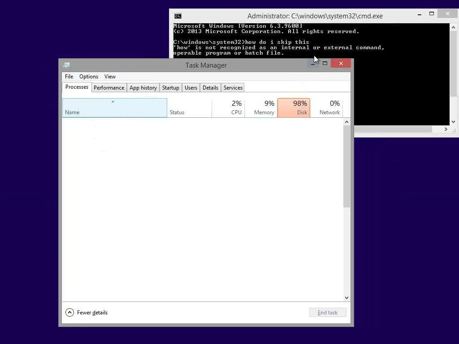Click the 'how do i skip this' command text
The height and width of the screenshot is (344, 459).
click(x=277, y=42)
